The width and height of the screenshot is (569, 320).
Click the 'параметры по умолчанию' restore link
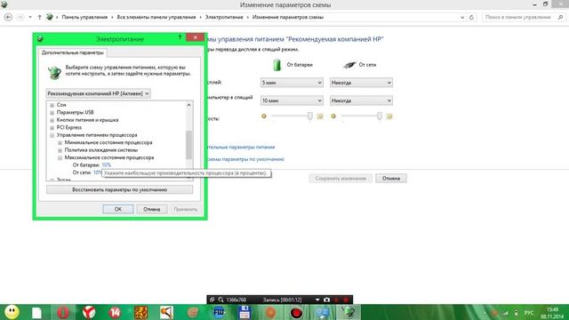tap(245, 159)
